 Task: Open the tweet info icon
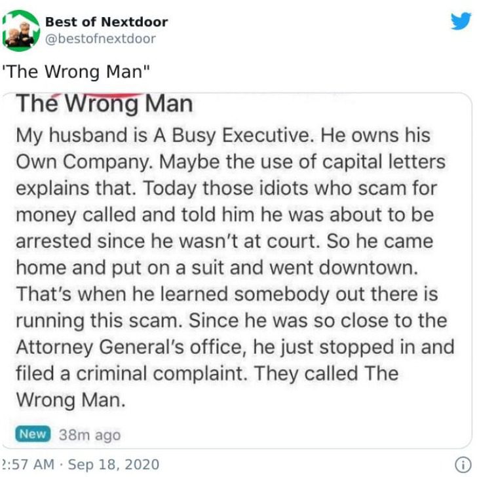coord(463,465)
